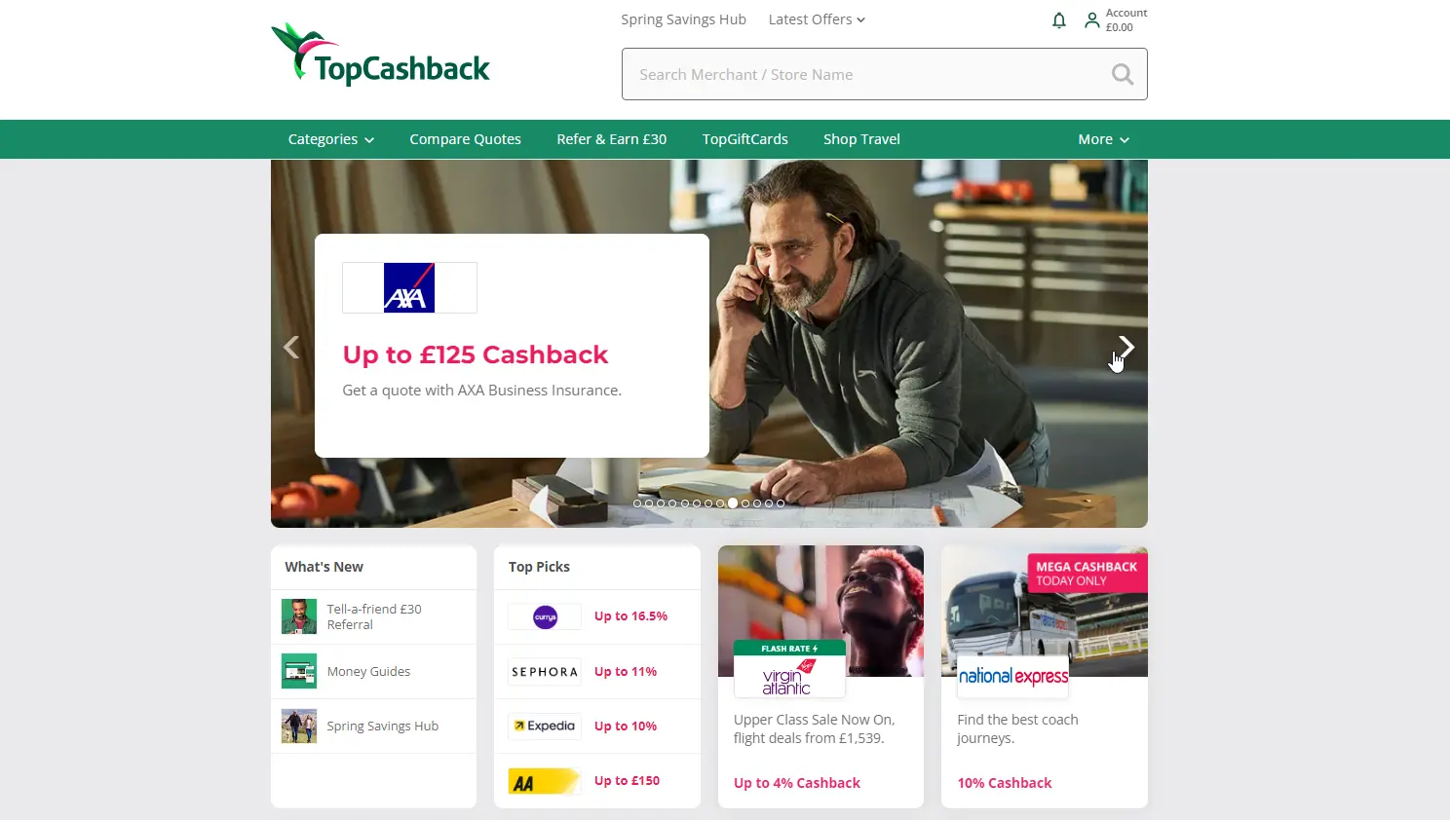The height and width of the screenshot is (820, 1450).
Task: Choose the Expedia logo in Top Picks
Action: (x=545, y=726)
